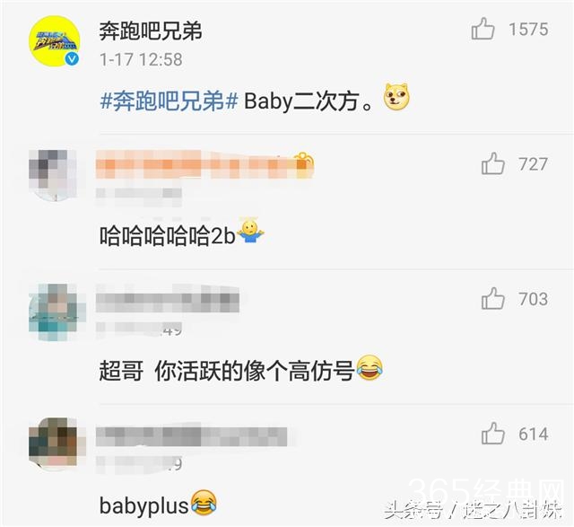Image resolution: width=574 pixels, height=527 pixels.
Task: Open the blurred orange username
Action: coord(204,165)
